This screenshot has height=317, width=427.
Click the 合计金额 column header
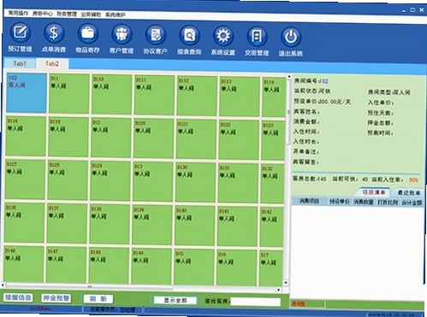point(412,203)
